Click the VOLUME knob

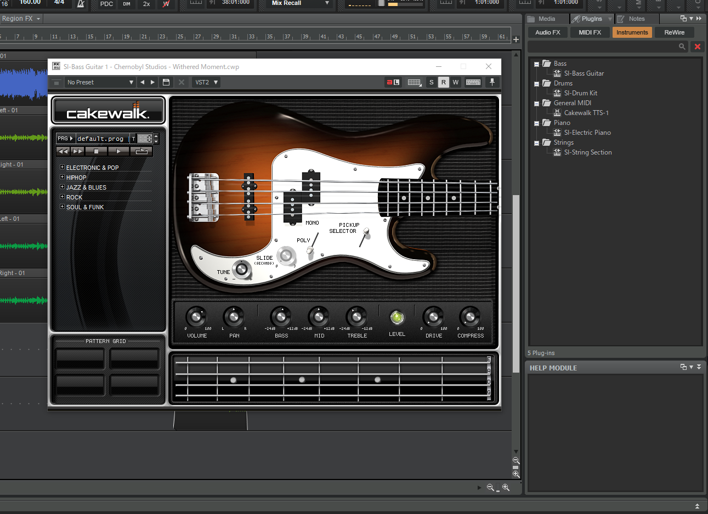[196, 316]
